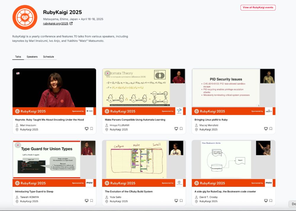Mark Evolution of CRuby Build talk as watched
This screenshot has height=211, width=296.
click(176, 201)
